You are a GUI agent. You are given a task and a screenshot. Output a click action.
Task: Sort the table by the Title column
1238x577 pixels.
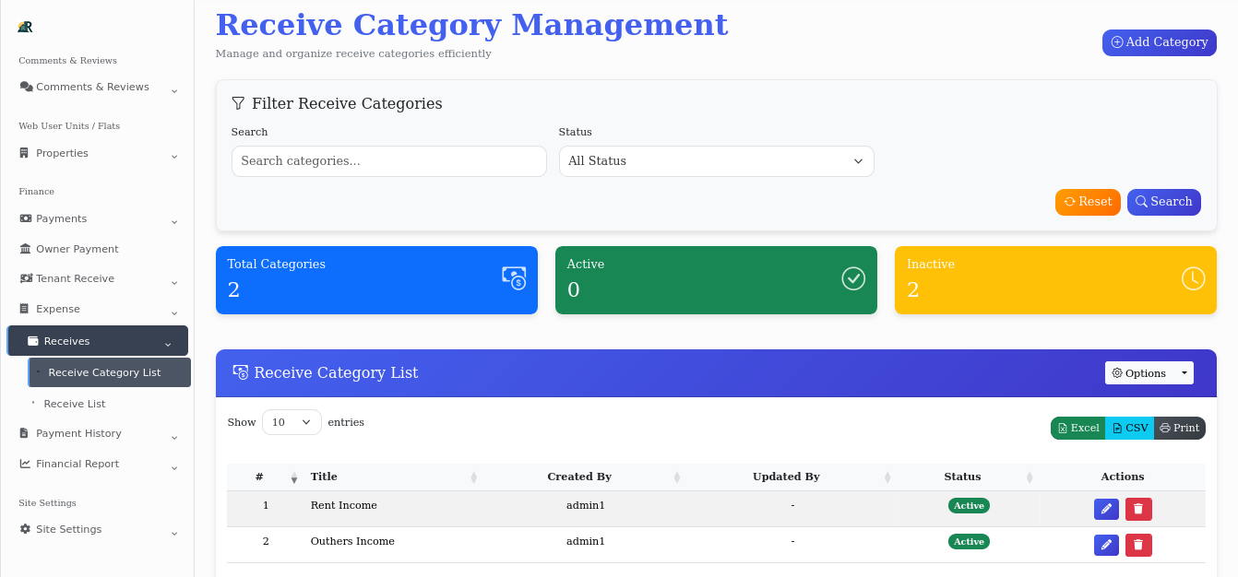click(x=324, y=477)
